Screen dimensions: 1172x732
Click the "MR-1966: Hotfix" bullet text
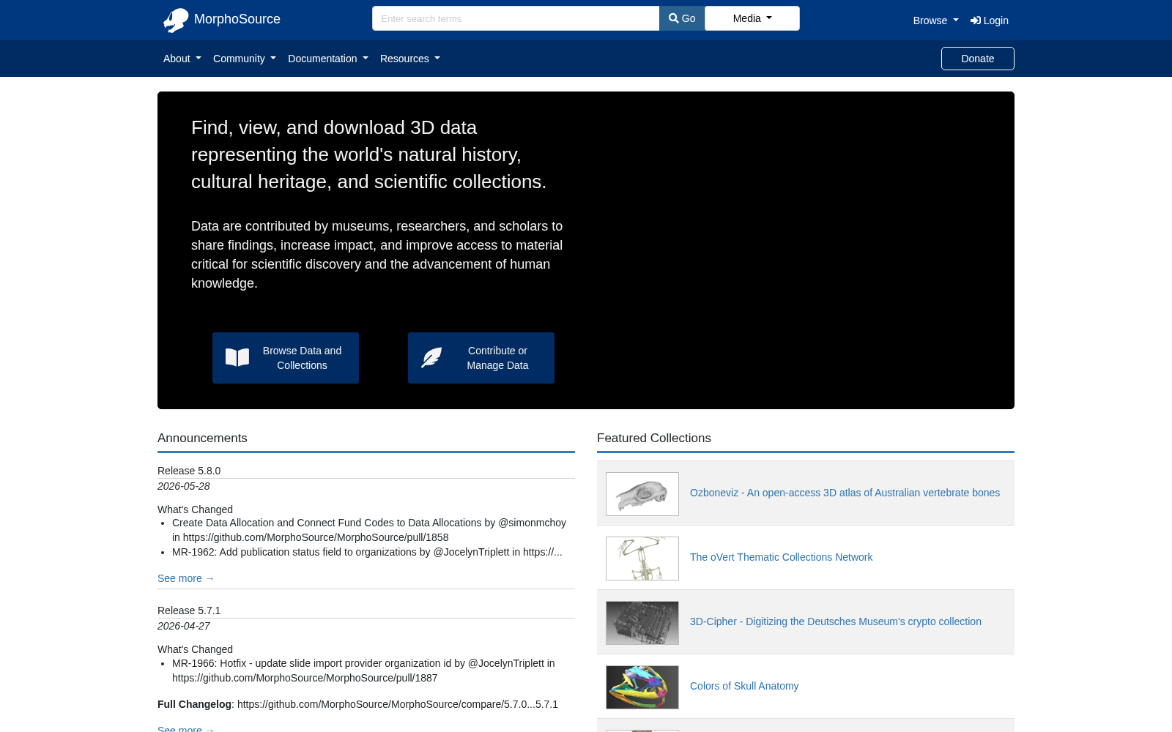[363, 671]
